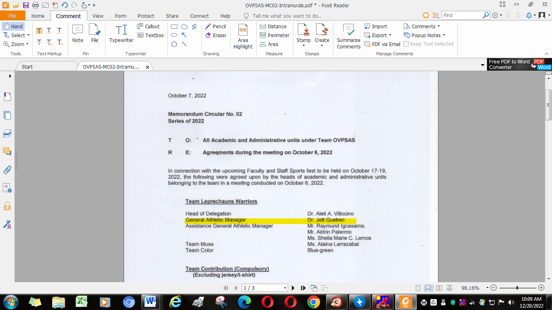552x310 pixels.
Task: Select the Typewriter tool
Action: coord(121,34)
